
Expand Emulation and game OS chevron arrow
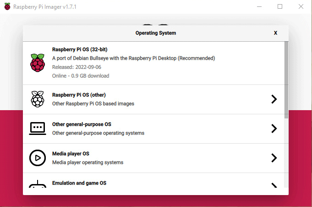[274, 185]
